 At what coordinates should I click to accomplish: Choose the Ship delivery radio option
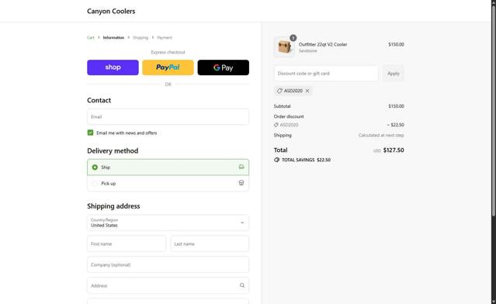(x=95, y=168)
